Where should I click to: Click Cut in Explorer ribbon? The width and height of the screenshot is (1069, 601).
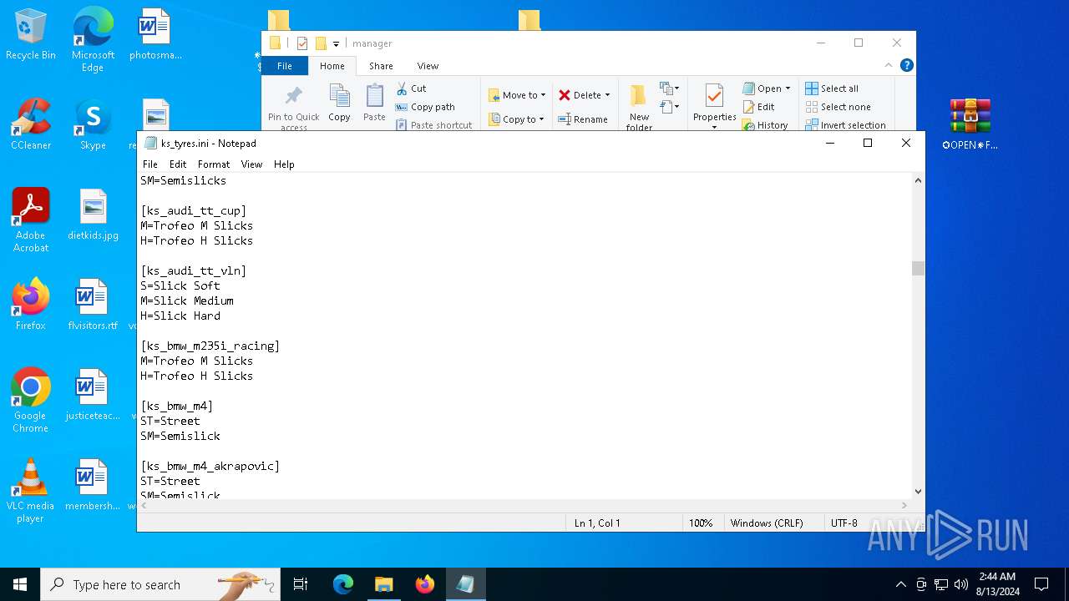tap(411, 88)
